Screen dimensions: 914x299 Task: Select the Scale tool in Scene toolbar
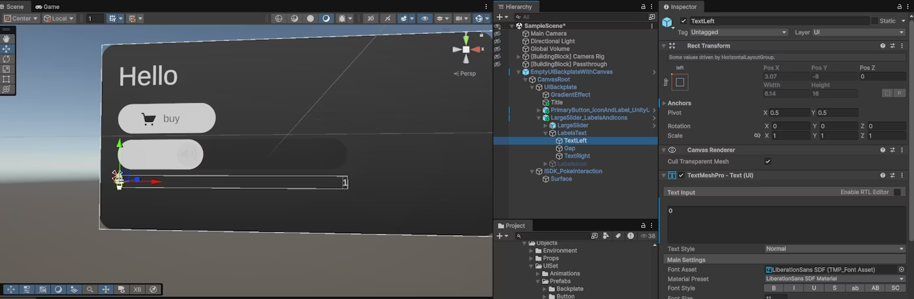7,69
